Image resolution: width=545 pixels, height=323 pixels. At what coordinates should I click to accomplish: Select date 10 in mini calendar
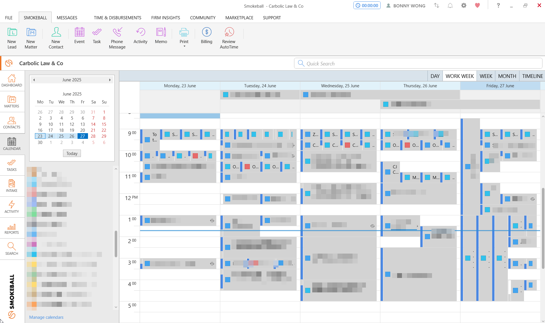click(51, 124)
